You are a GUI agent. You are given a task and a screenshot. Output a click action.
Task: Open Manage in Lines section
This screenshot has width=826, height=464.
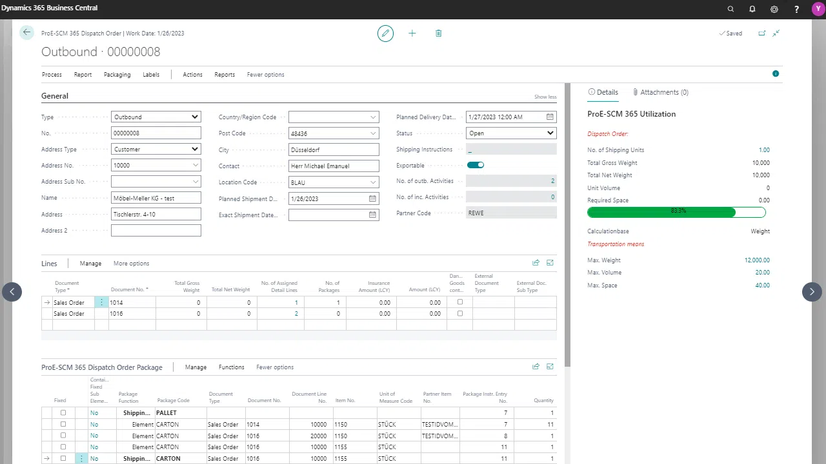tap(90, 264)
